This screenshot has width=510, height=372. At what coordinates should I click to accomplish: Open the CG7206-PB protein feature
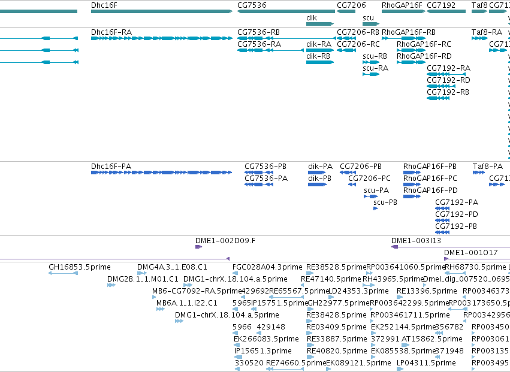(348, 173)
